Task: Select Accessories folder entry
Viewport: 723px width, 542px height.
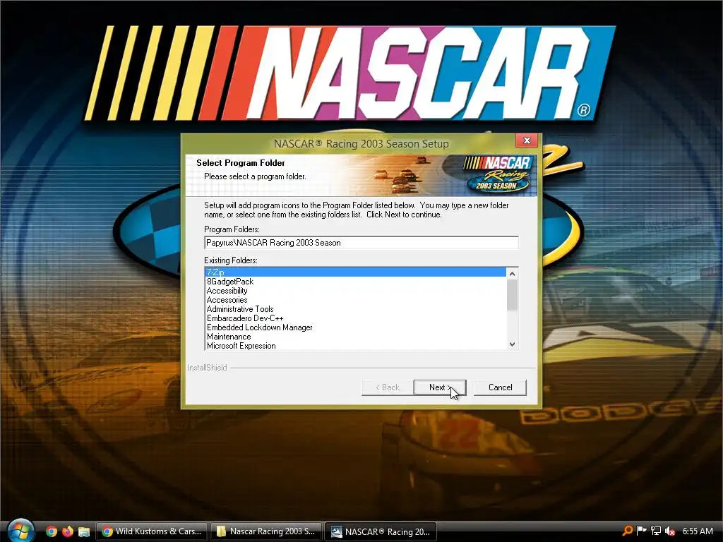Action: coord(355,300)
